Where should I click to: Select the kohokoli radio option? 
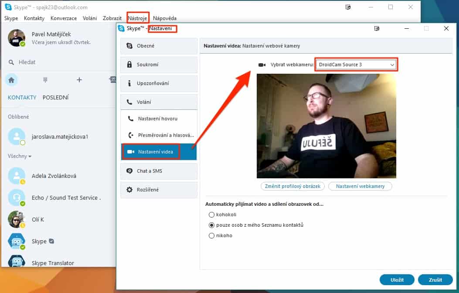coord(212,215)
